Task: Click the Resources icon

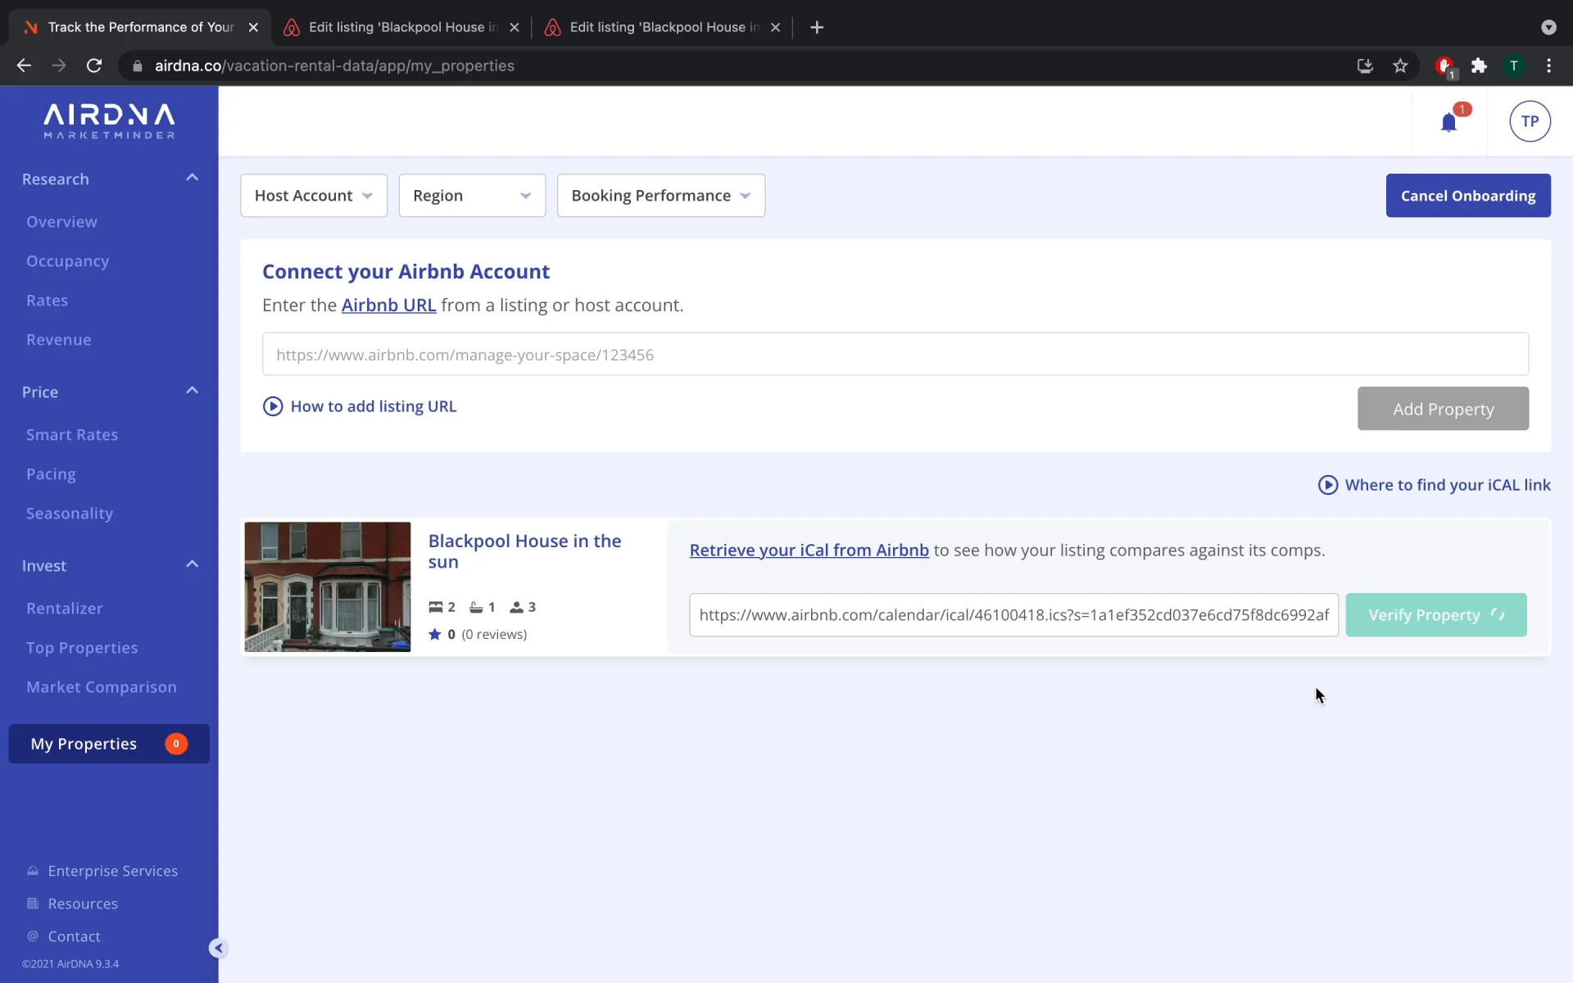Action: click(x=33, y=904)
